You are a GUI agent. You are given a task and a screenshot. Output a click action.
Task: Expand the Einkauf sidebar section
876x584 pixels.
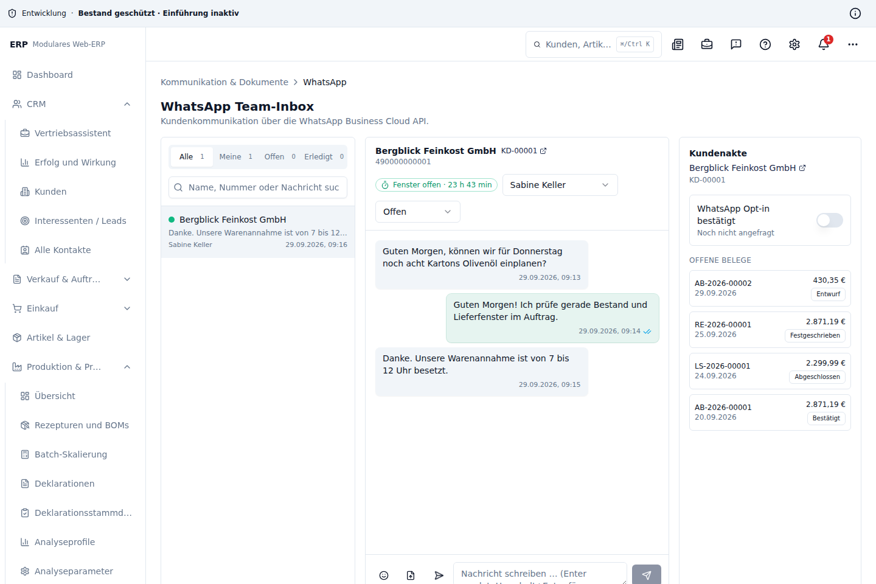pos(127,308)
